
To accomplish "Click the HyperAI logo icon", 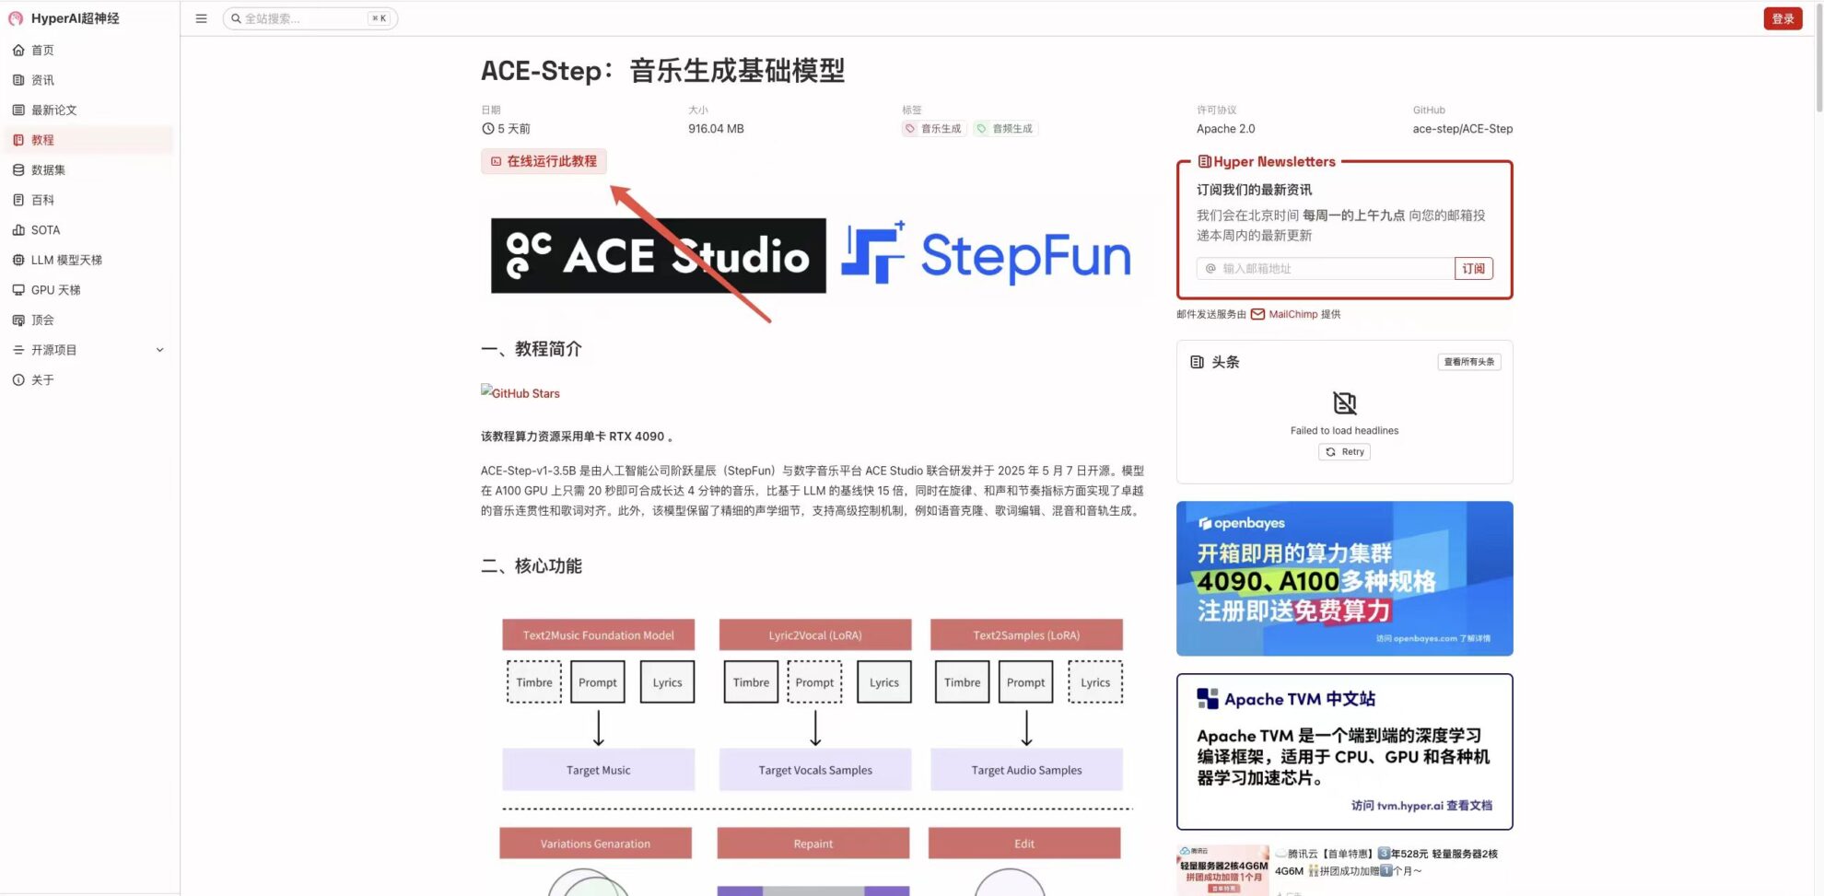I will [x=16, y=18].
